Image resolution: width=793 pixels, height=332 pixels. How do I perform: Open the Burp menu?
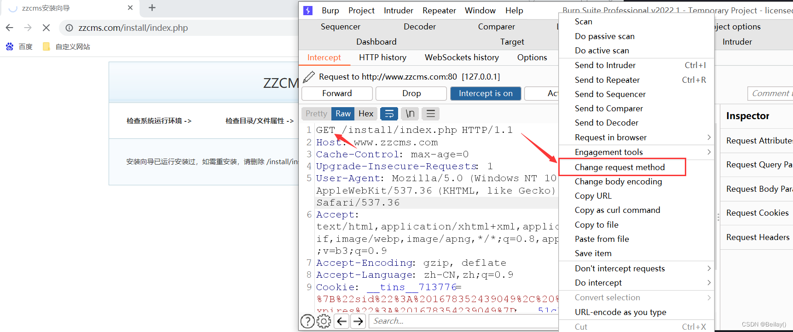coord(330,11)
